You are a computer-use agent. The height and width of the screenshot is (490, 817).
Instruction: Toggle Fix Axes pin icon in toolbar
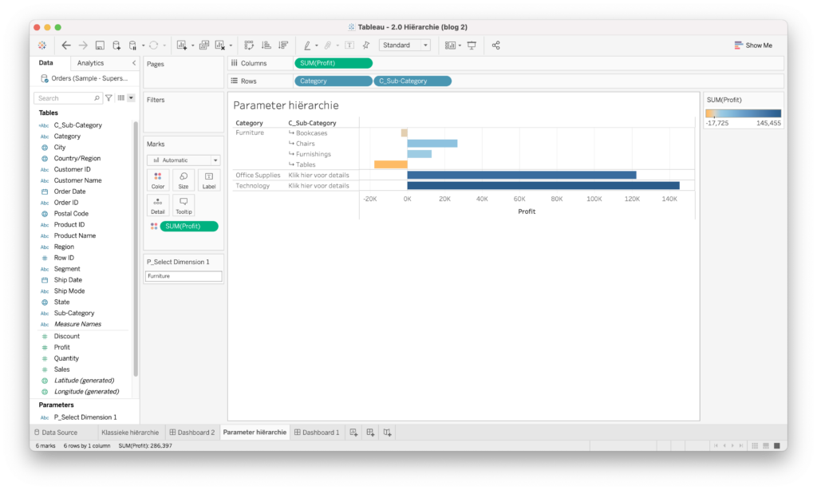point(365,45)
